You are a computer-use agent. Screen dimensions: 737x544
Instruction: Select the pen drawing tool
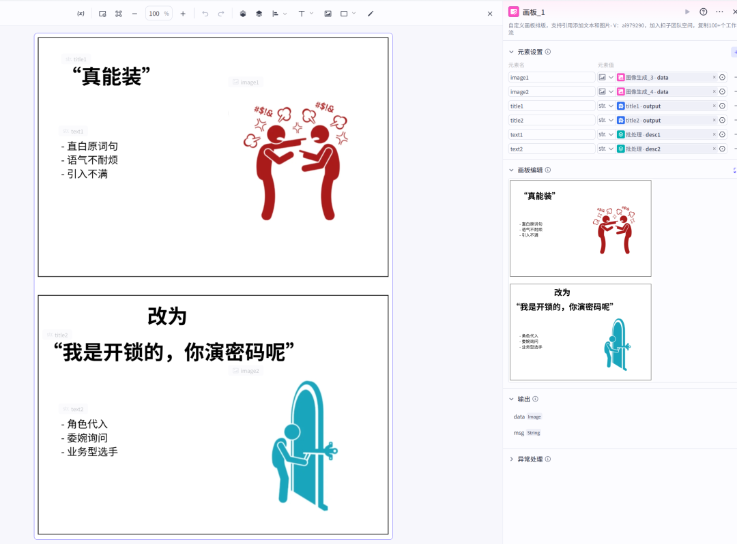click(x=371, y=13)
